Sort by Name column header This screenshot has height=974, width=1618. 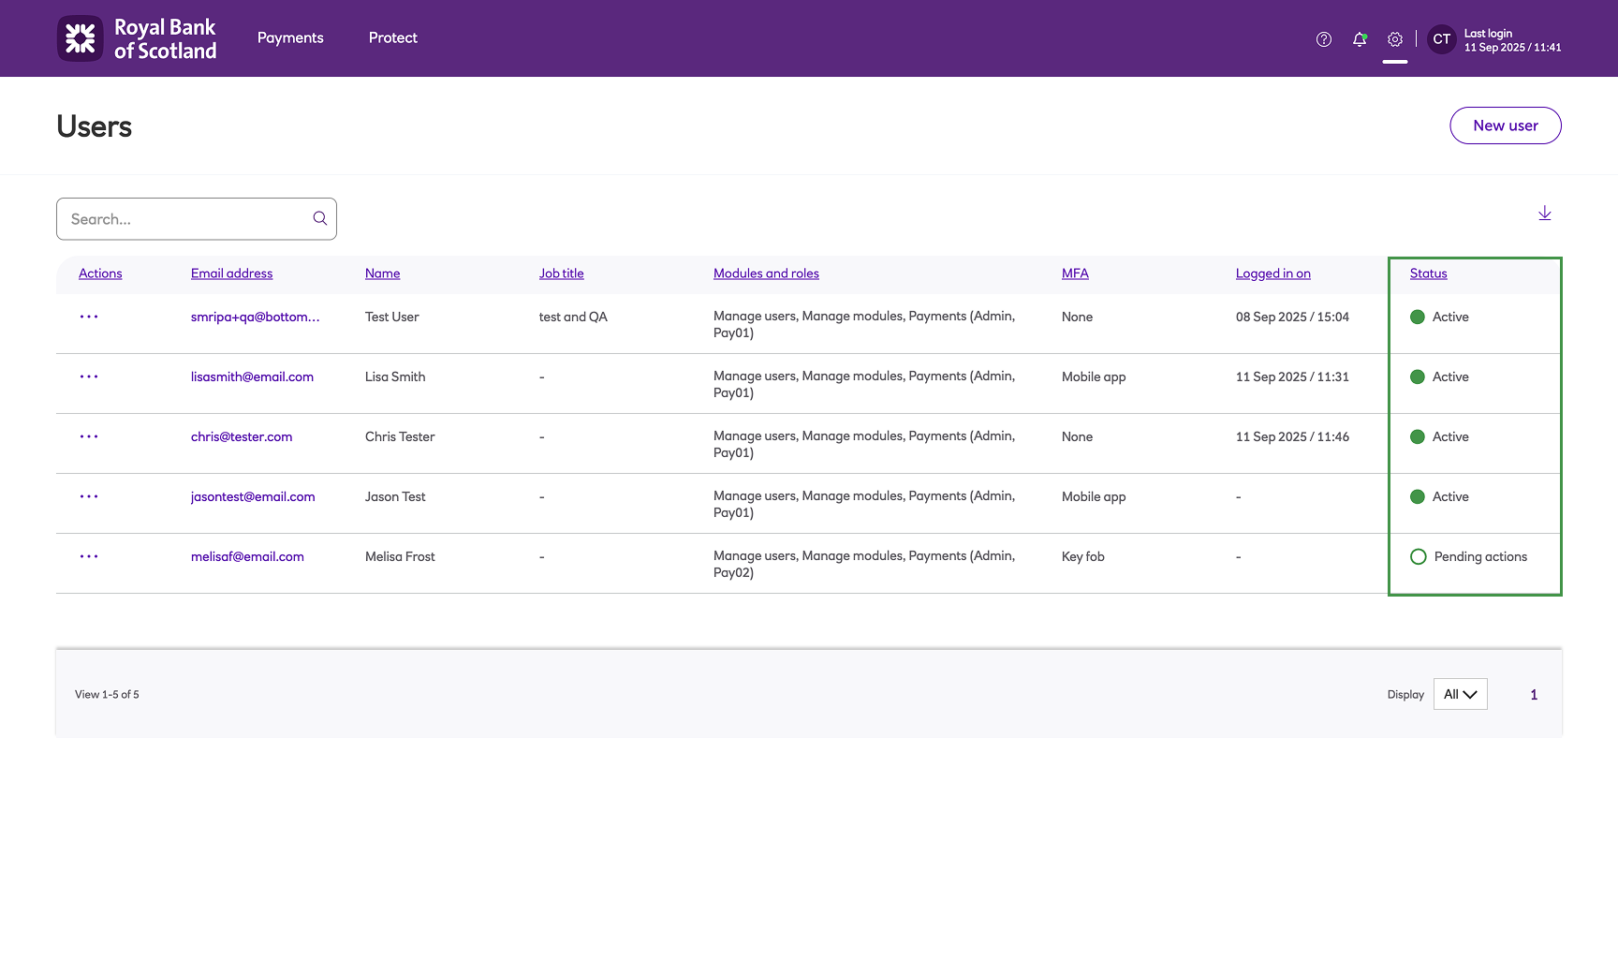pos(383,273)
